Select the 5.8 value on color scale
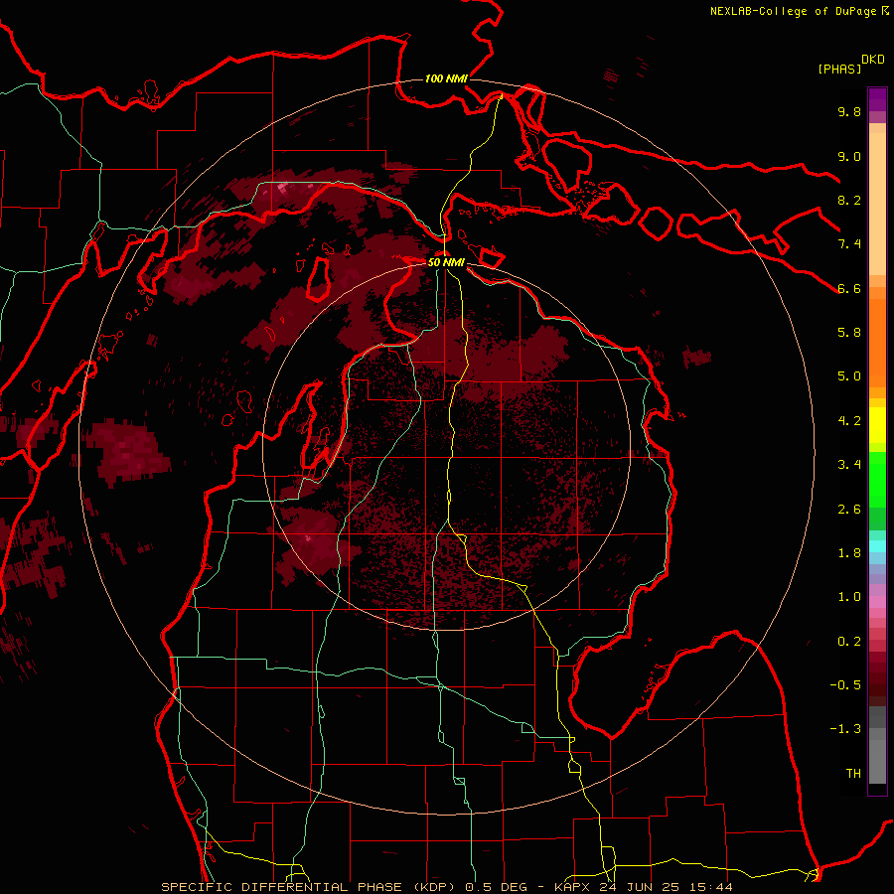Screen dimensions: 894x894 click(x=849, y=333)
